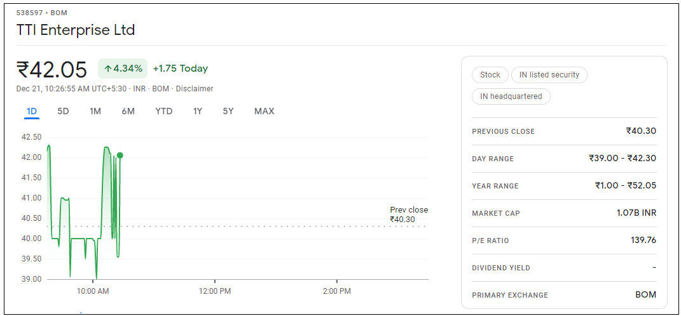This screenshot has width=681, height=316.
Task: Click the PREVIOUS CLOSE label
Action: point(504,131)
